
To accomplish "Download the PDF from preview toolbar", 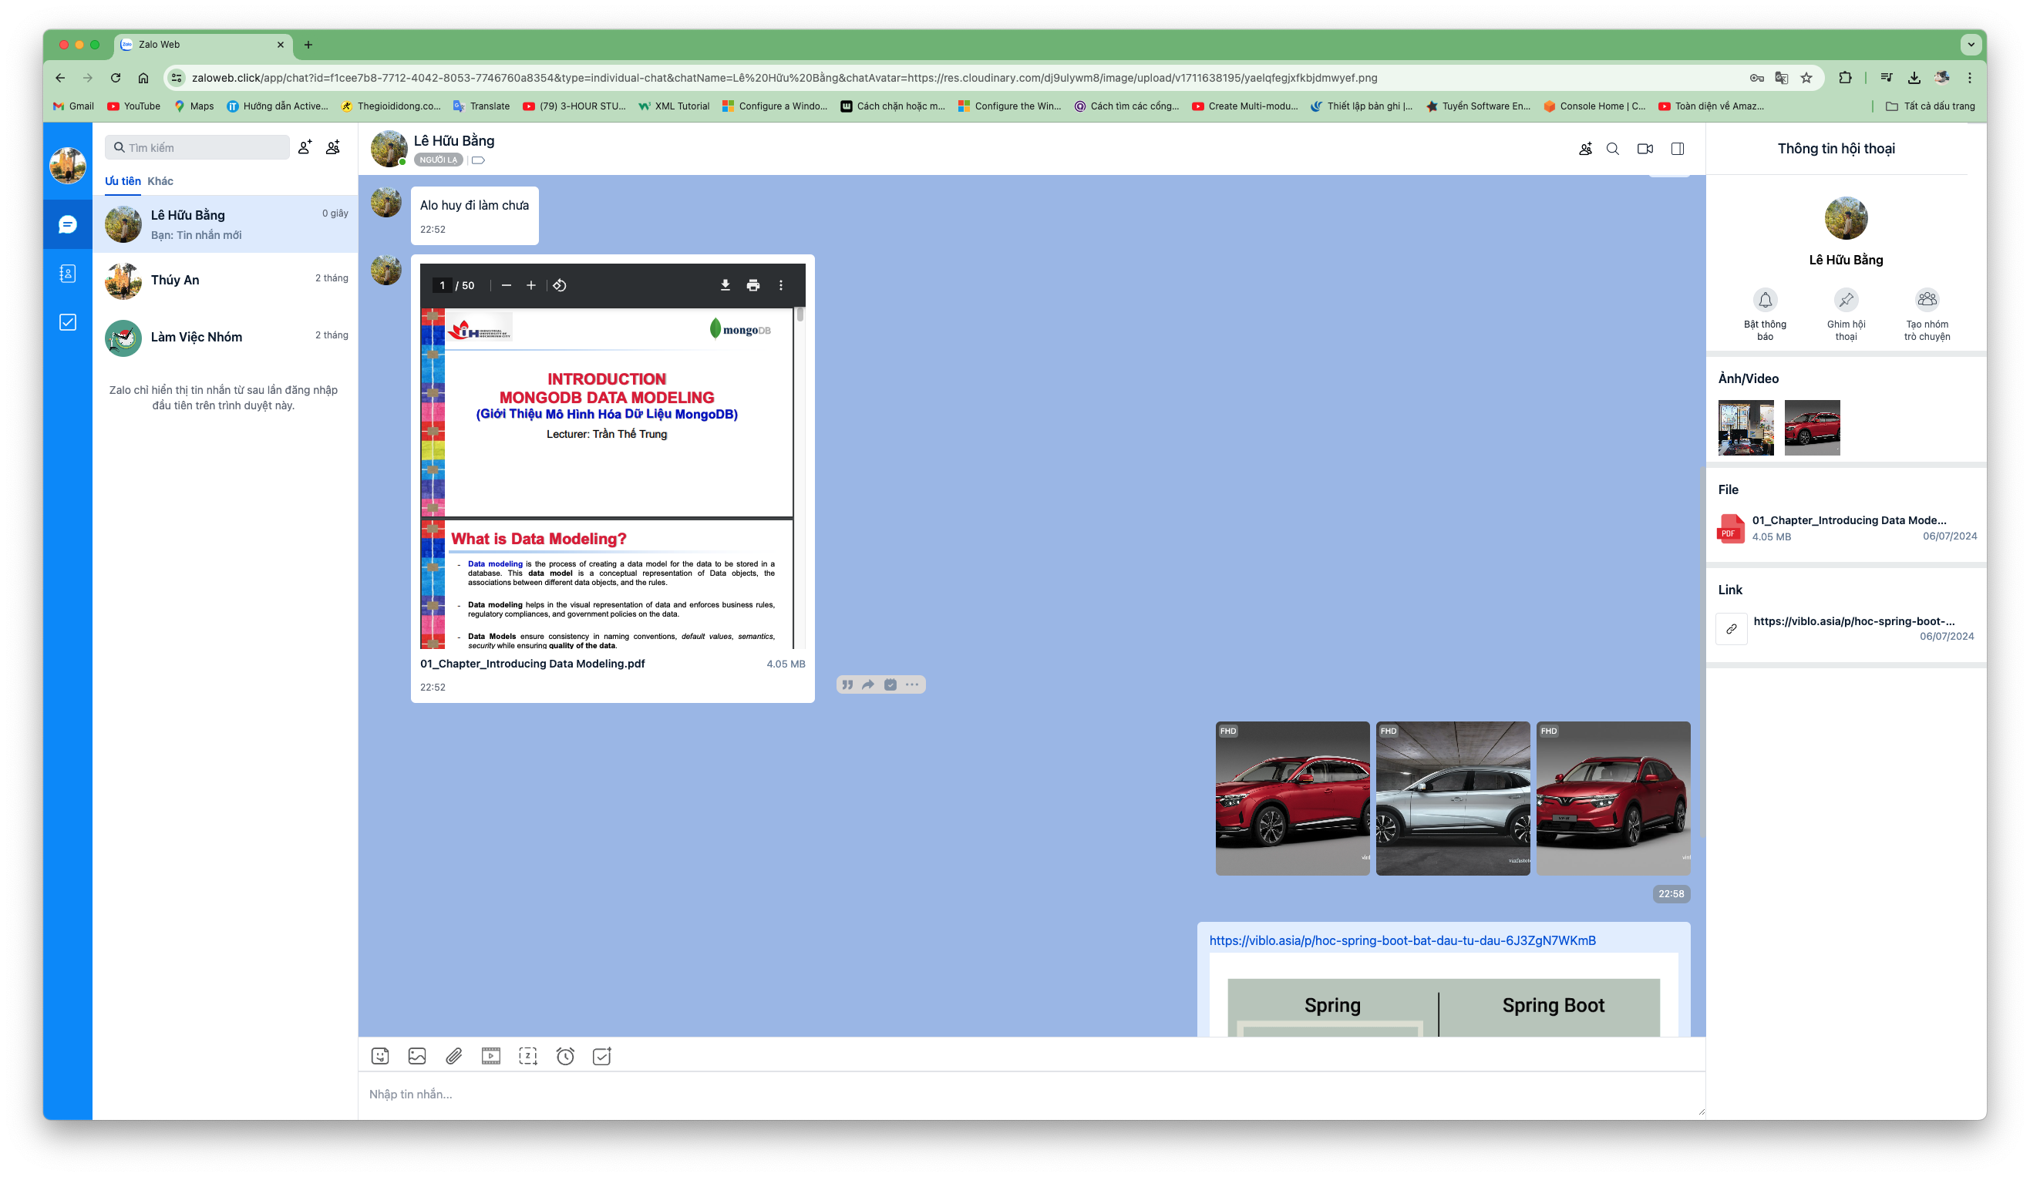I will (725, 285).
